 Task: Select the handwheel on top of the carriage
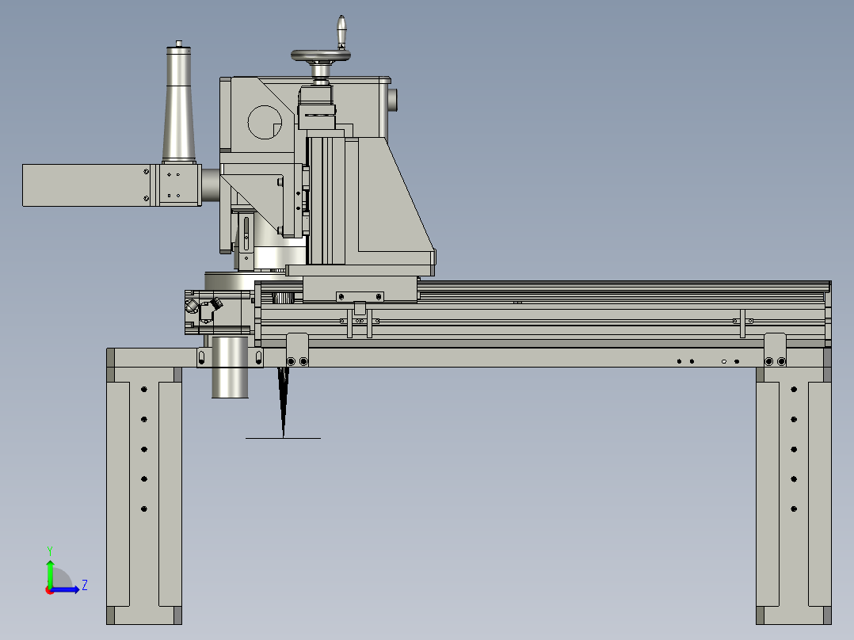[320, 55]
